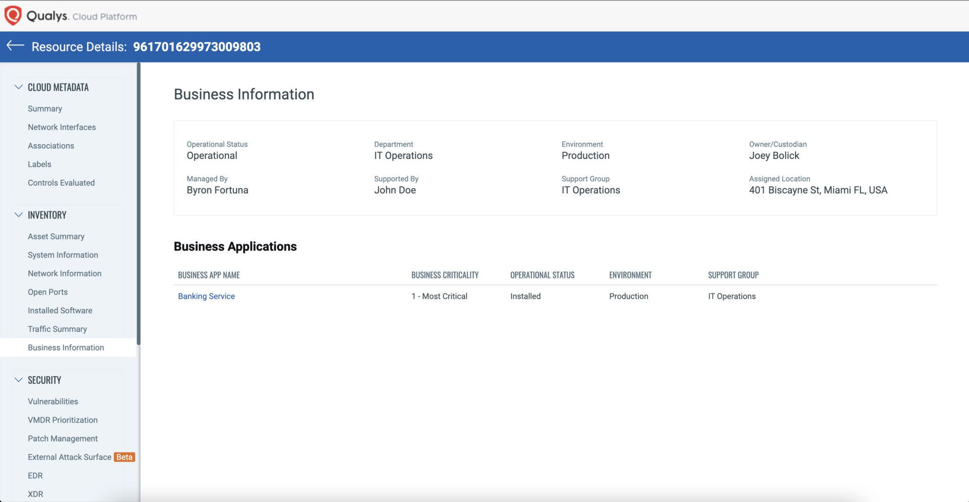
Task: Open the Banking Service application link
Action: pos(206,296)
